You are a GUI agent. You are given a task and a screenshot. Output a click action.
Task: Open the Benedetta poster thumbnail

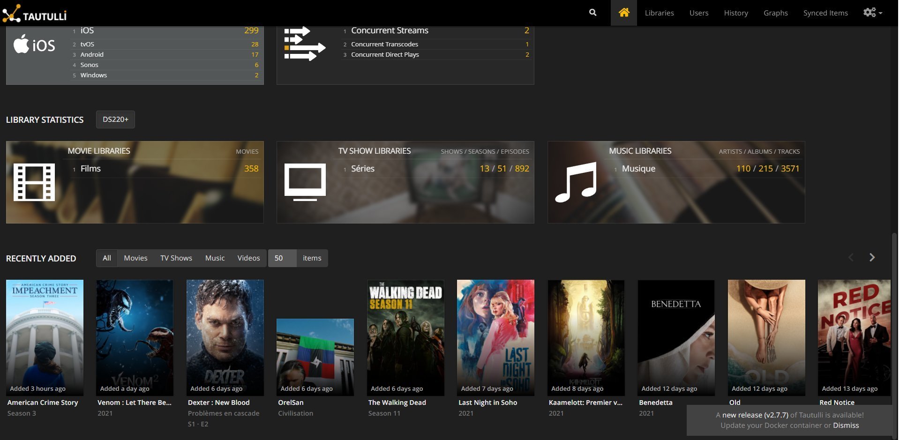coord(676,338)
